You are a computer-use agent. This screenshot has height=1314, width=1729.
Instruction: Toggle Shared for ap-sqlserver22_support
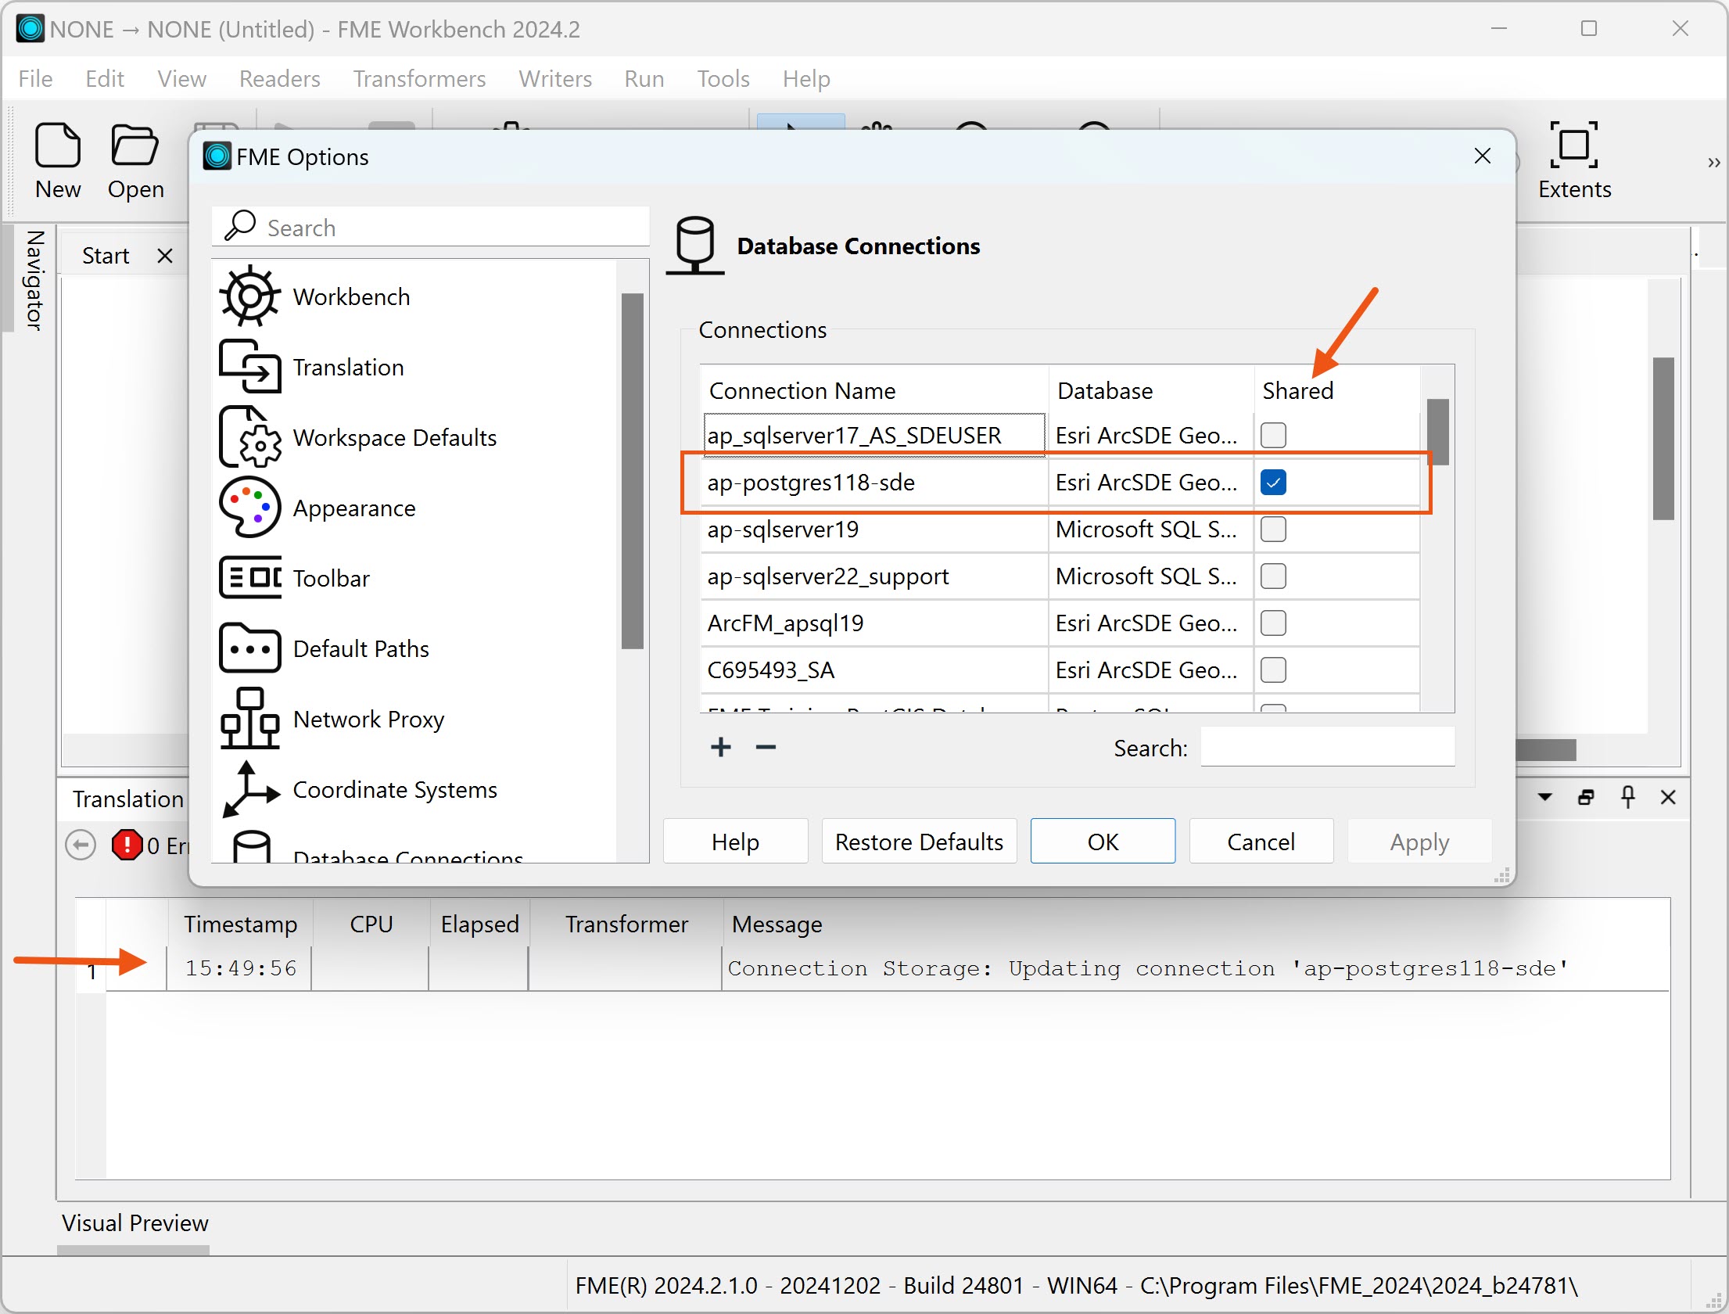coord(1273,576)
